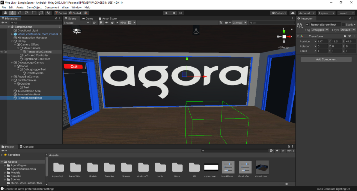Open the File menu

4,7
